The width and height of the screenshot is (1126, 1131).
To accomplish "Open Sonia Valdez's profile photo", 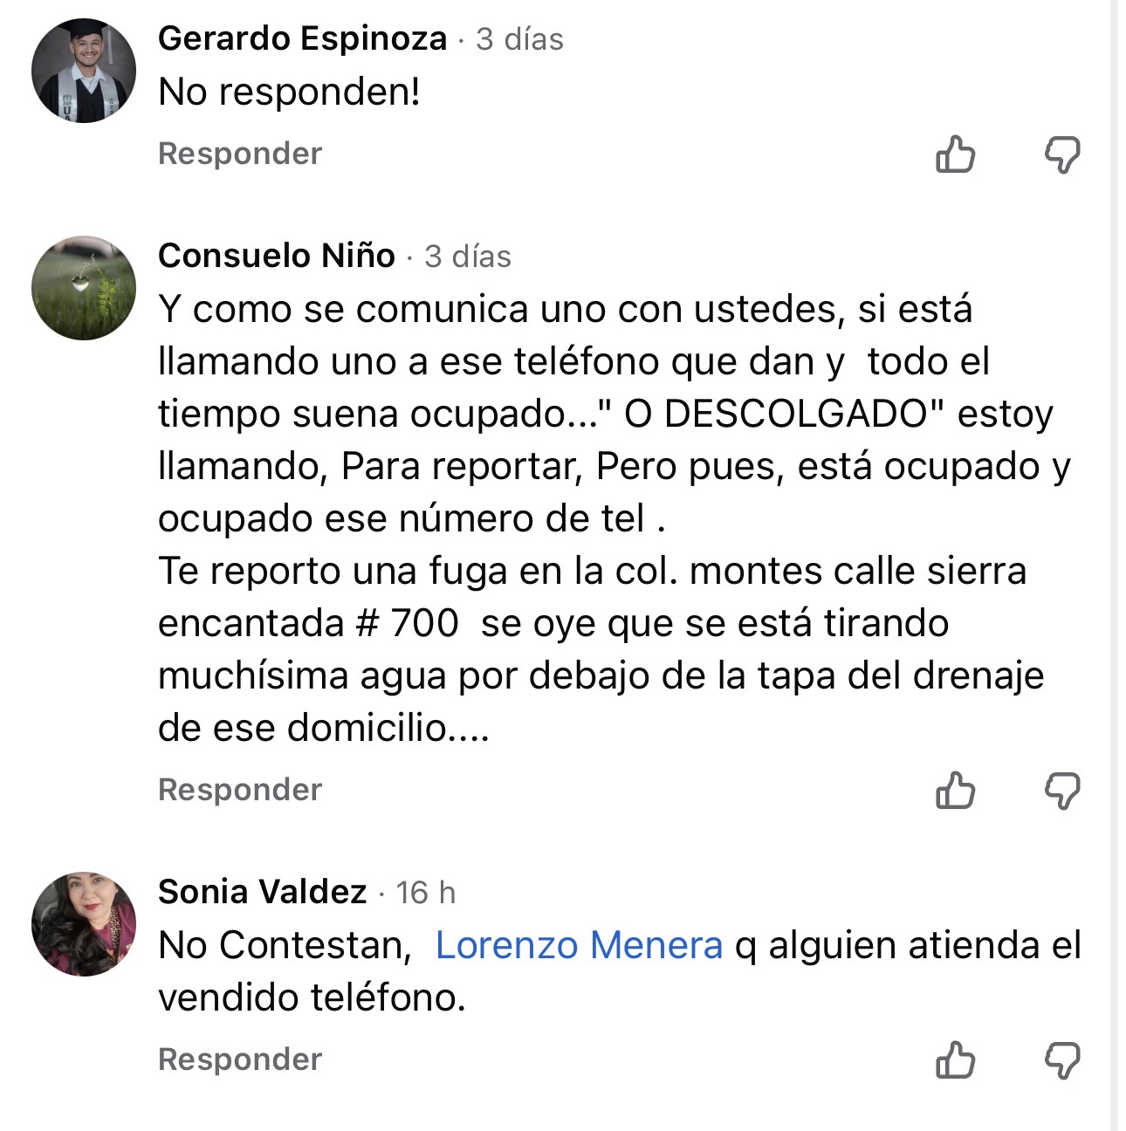I will [x=84, y=923].
